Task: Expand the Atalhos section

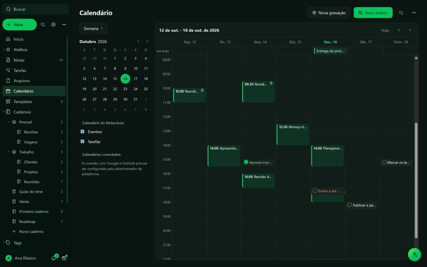Action: [x=4, y=49]
